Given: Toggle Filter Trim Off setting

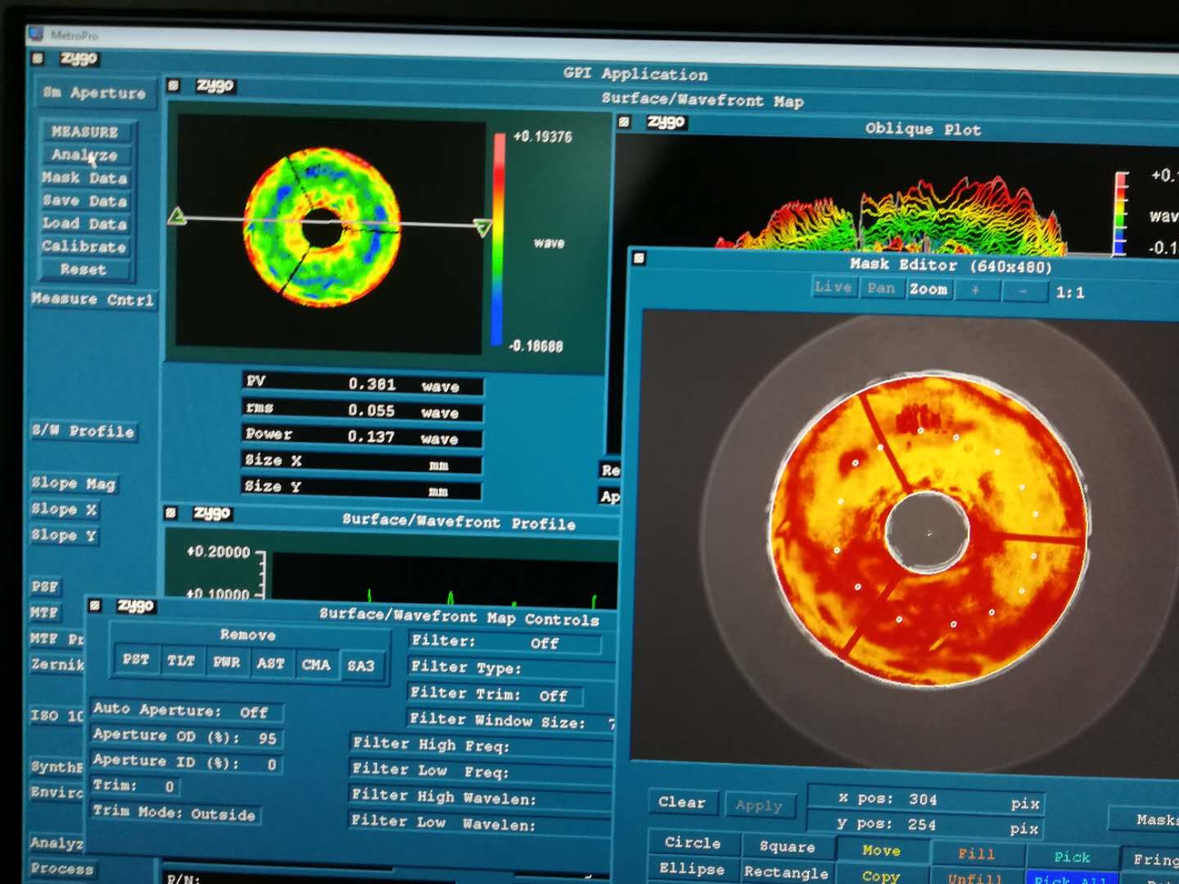Looking at the screenshot, I should [495, 695].
